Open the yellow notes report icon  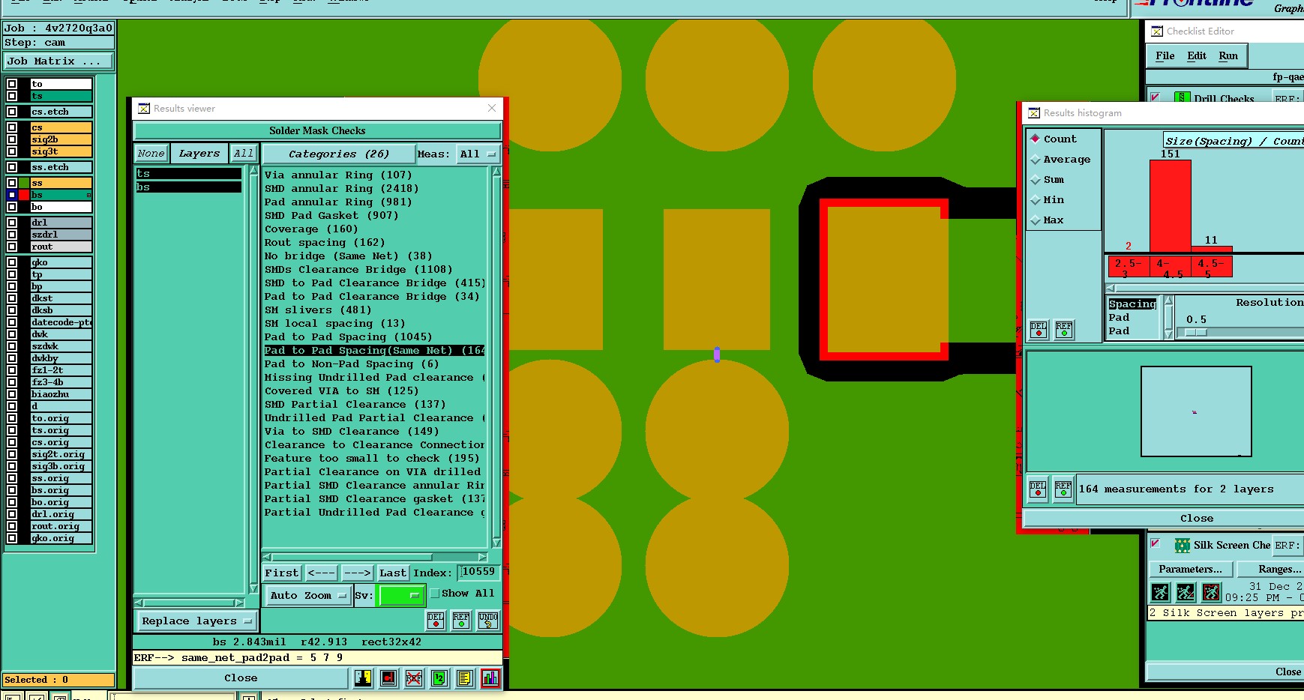pyautogui.click(x=465, y=678)
